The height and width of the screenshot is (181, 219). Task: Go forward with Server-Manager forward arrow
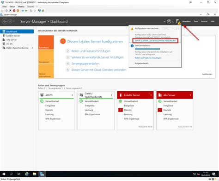[10, 21]
